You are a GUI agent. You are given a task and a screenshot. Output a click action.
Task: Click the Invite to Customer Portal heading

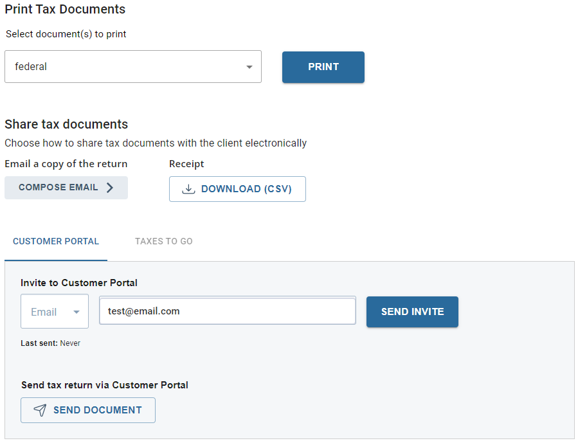click(x=79, y=283)
